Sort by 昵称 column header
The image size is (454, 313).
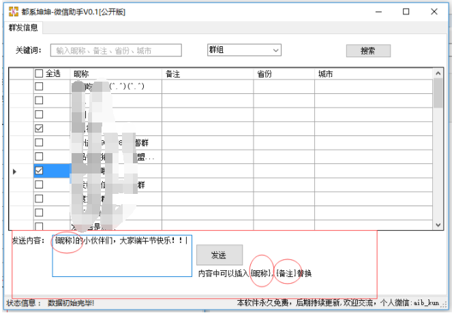tap(116, 73)
